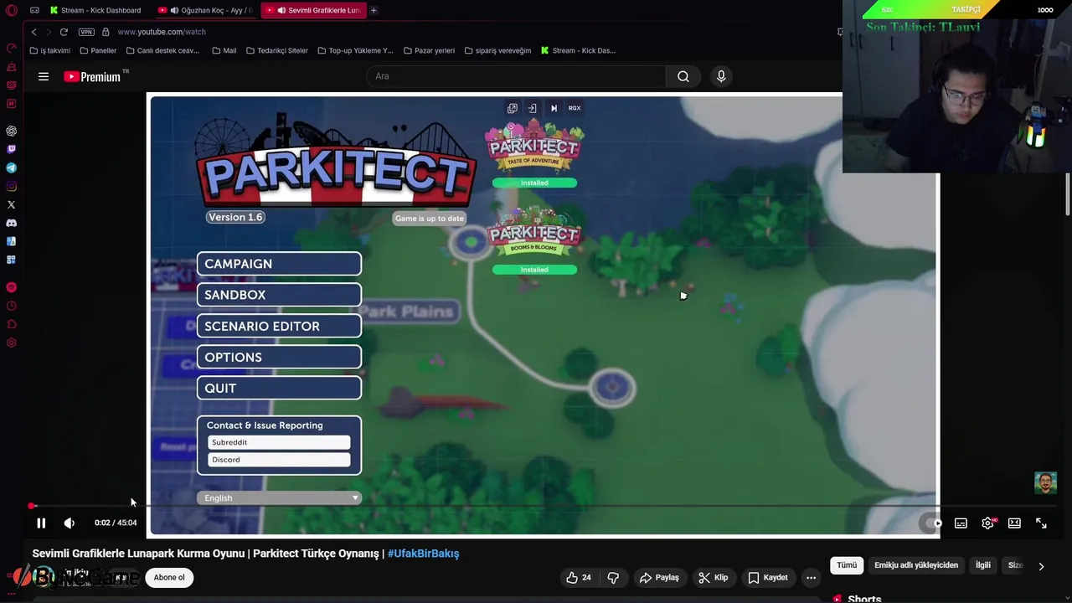Dislike the video with thumbs down
This screenshot has width=1072, height=603.
click(x=613, y=577)
